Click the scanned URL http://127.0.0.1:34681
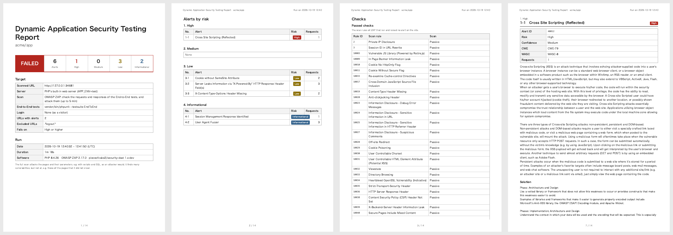 (59, 86)
